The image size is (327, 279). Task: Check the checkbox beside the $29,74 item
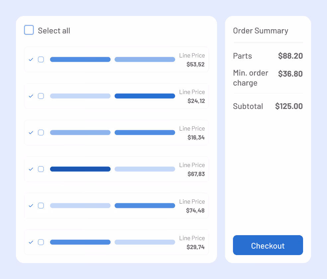(41, 242)
